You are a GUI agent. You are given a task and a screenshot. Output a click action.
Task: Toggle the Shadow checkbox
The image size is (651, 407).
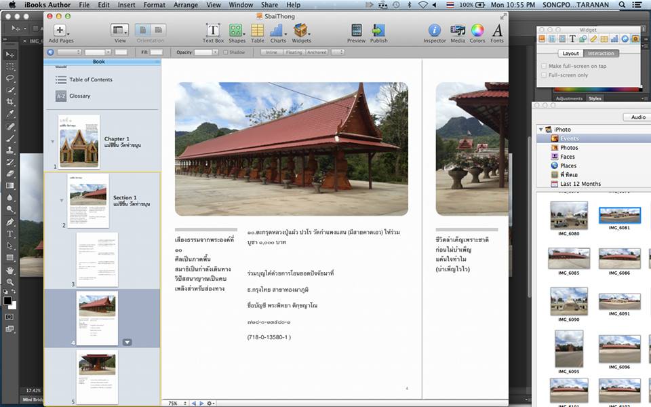pos(226,52)
